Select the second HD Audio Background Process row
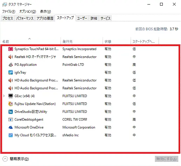This screenshot has width=181, height=166. pos(90,88)
